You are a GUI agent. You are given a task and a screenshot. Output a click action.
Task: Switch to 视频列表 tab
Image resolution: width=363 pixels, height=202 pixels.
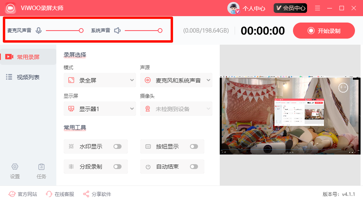(x=28, y=77)
